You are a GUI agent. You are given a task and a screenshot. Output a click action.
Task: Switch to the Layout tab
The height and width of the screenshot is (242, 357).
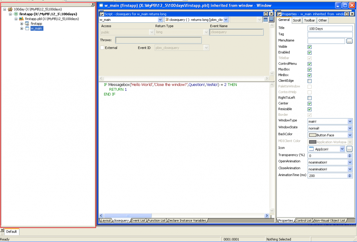(x=106, y=221)
